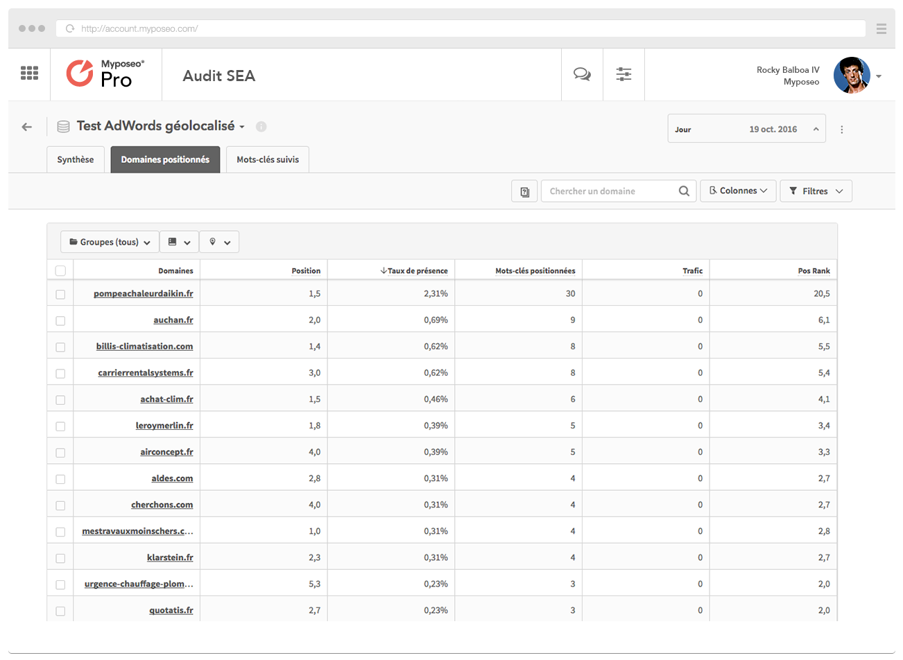Image resolution: width=903 pixels, height=660 pixels.
Task: Open the three-dot more options menu
Action: (842, 130)
